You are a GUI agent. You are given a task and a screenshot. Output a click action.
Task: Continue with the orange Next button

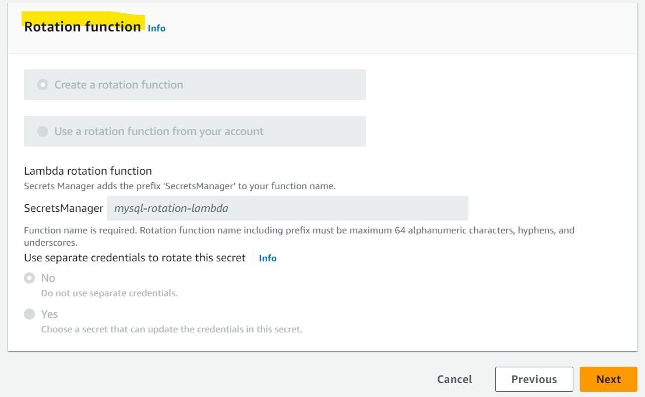608,379
